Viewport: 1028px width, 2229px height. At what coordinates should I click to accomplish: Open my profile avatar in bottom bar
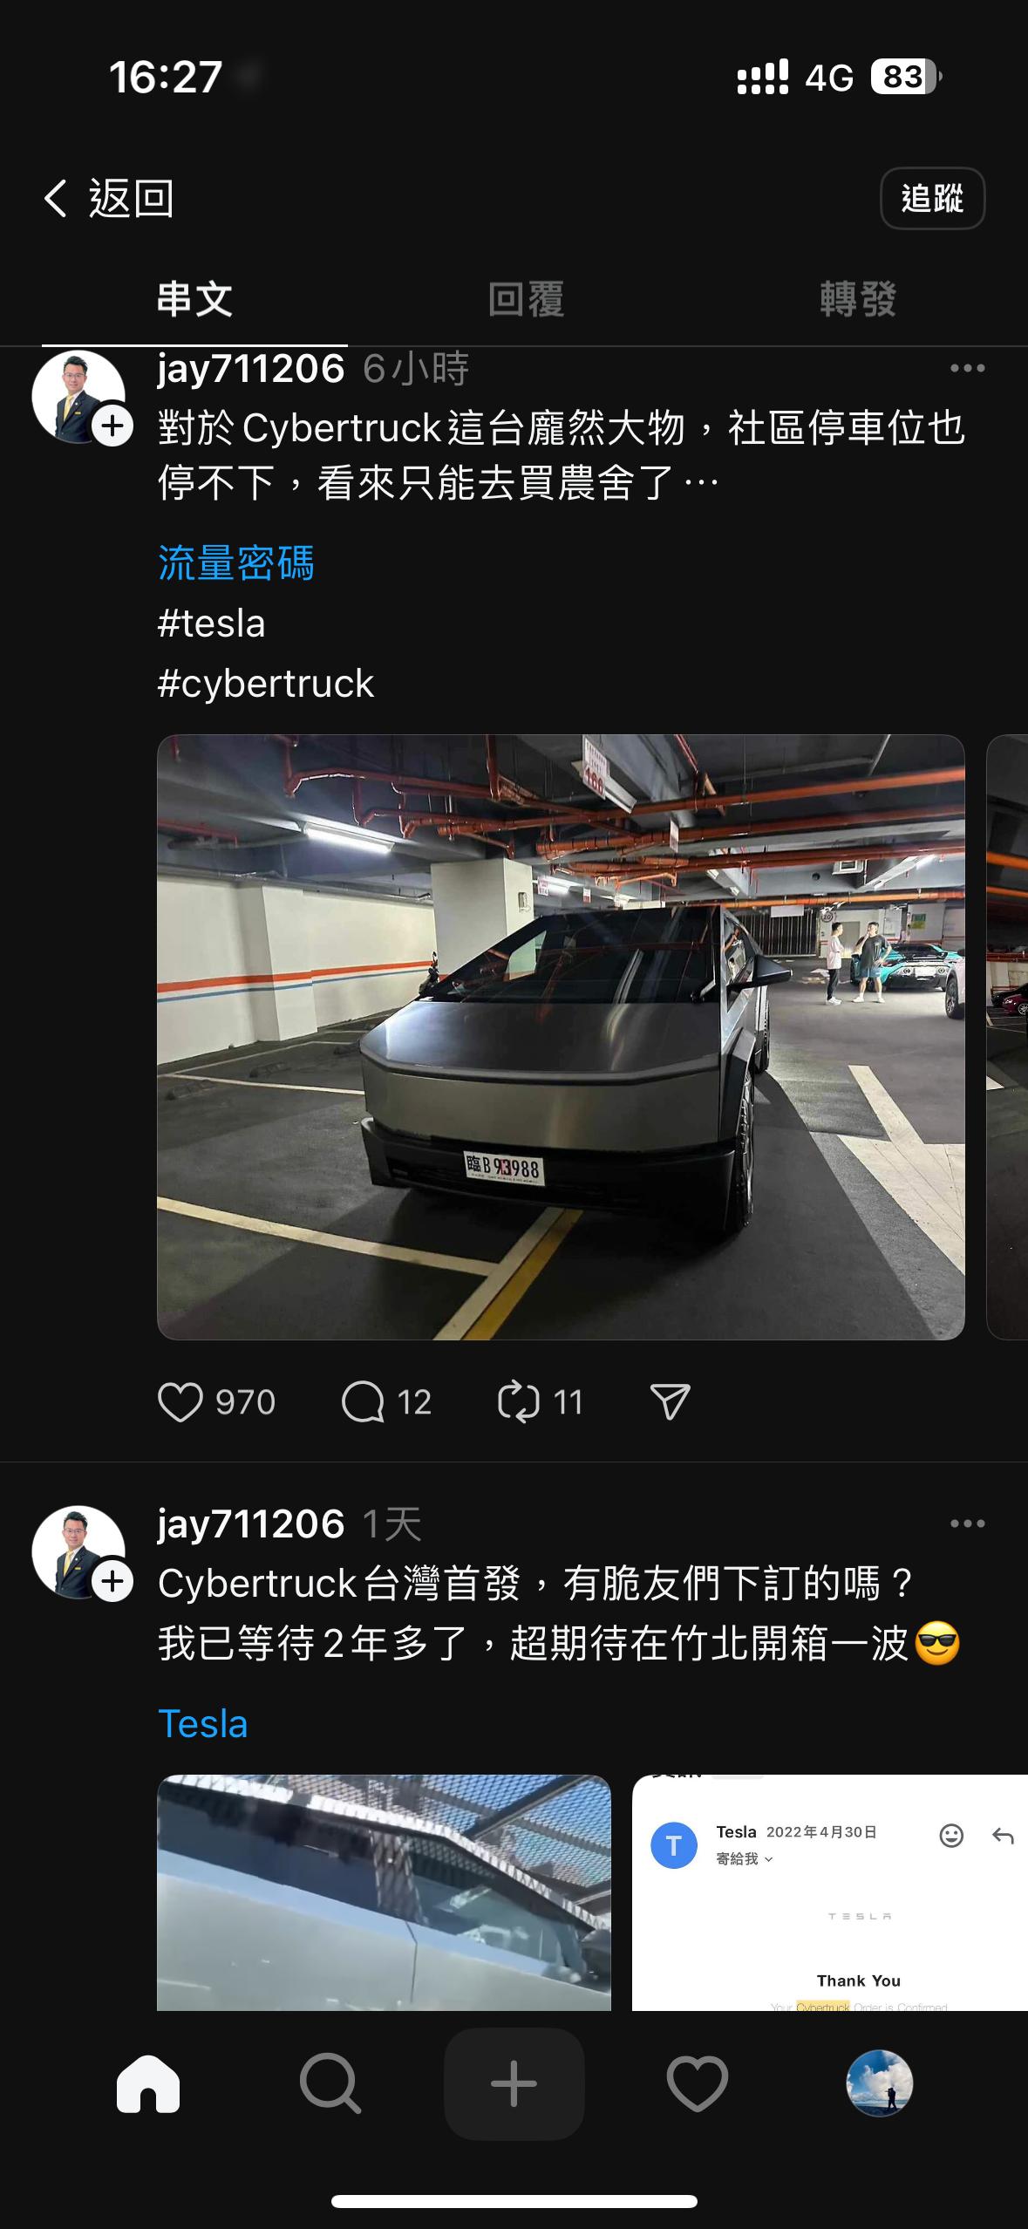click(x=880, y=2083)
